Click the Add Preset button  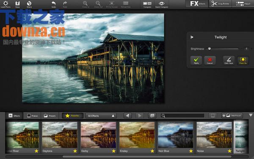pyautogui.click(x=232, y=116)
